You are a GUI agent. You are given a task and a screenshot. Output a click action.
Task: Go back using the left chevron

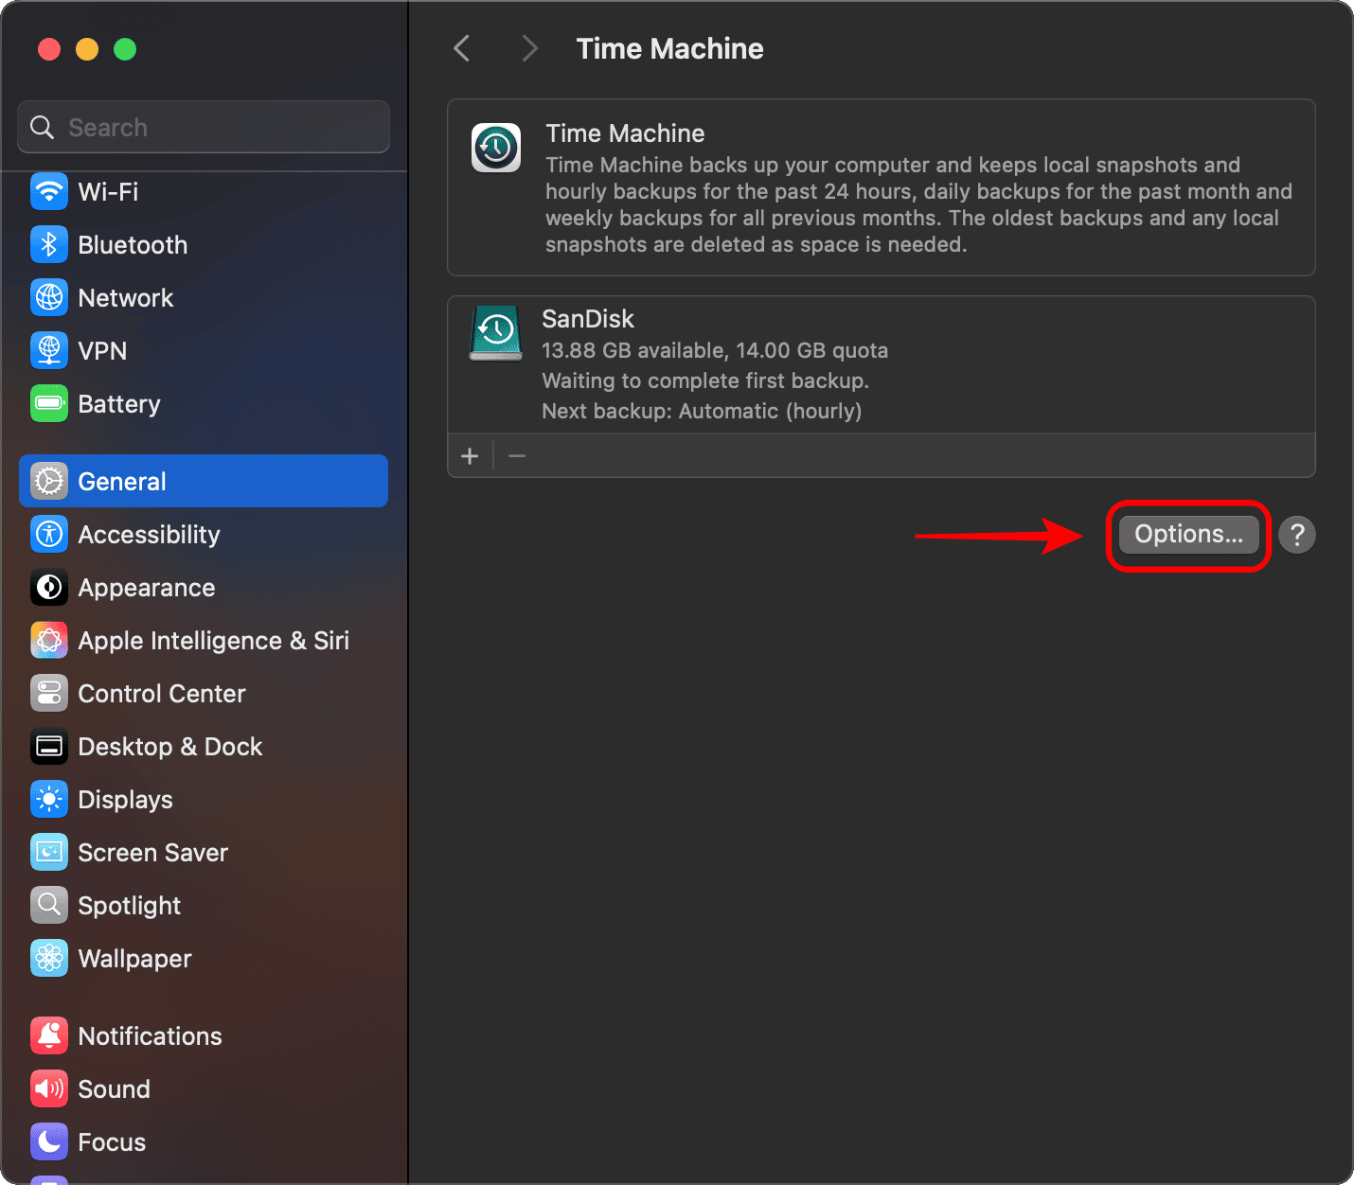coord(462,48)
